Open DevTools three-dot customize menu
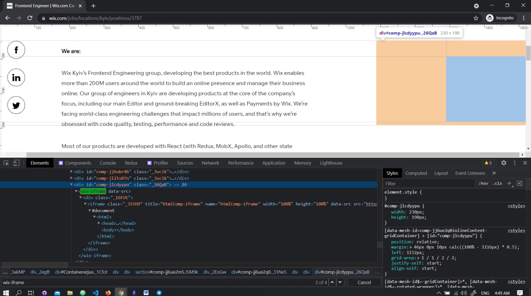531x296 pixels. 515,163
